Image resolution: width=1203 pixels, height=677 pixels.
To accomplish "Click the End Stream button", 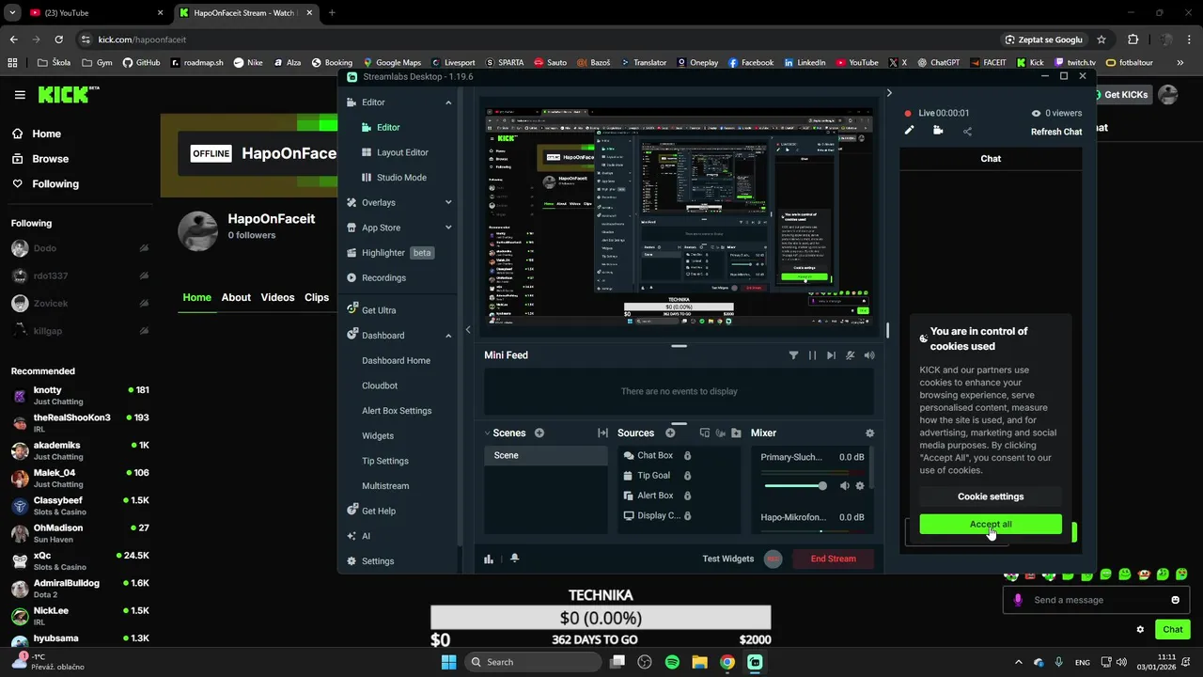I will tap(834, 559).
